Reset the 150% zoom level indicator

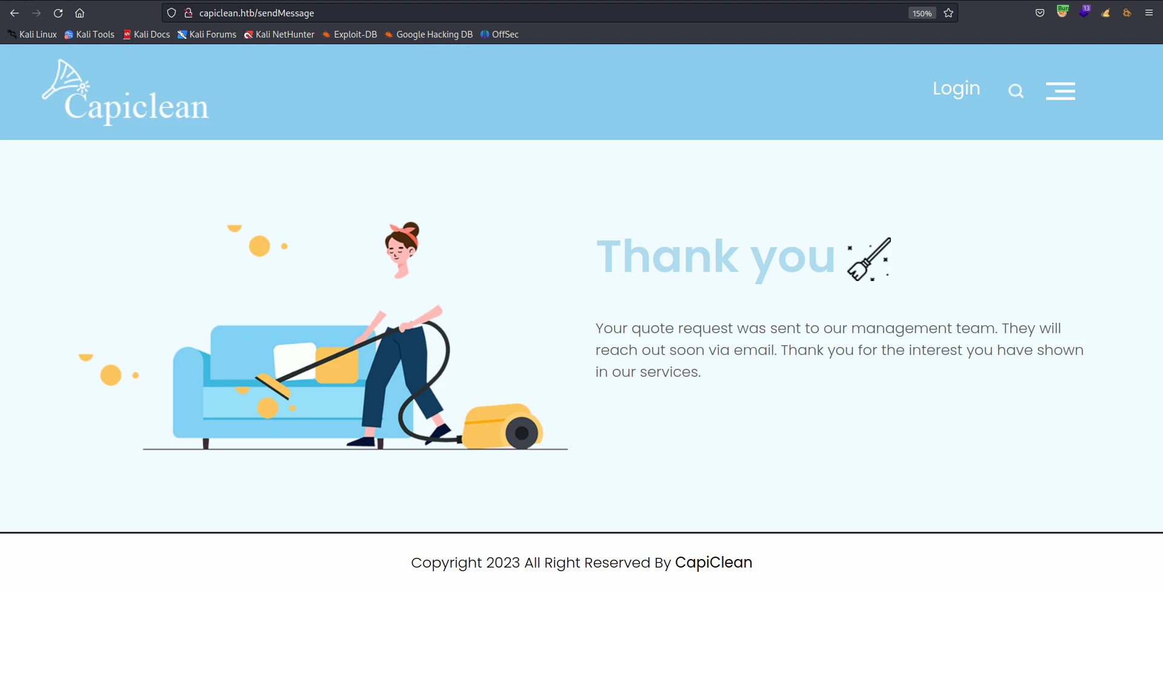(922, 13)
